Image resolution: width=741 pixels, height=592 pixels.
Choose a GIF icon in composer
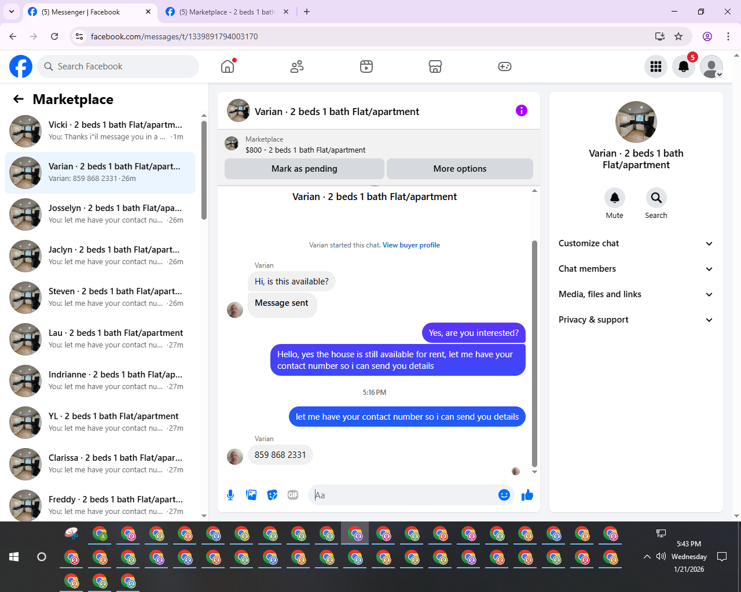click(293, 495)
